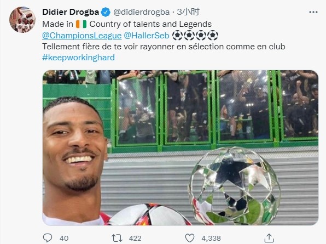Open the @ChampionsLeague mention
This screenshot has width=326, height=244.
coord(81,36)
